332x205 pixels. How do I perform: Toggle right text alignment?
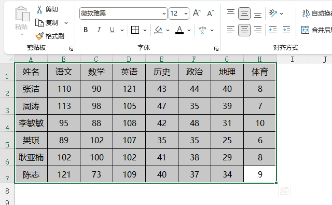click(x=258, y=30)
